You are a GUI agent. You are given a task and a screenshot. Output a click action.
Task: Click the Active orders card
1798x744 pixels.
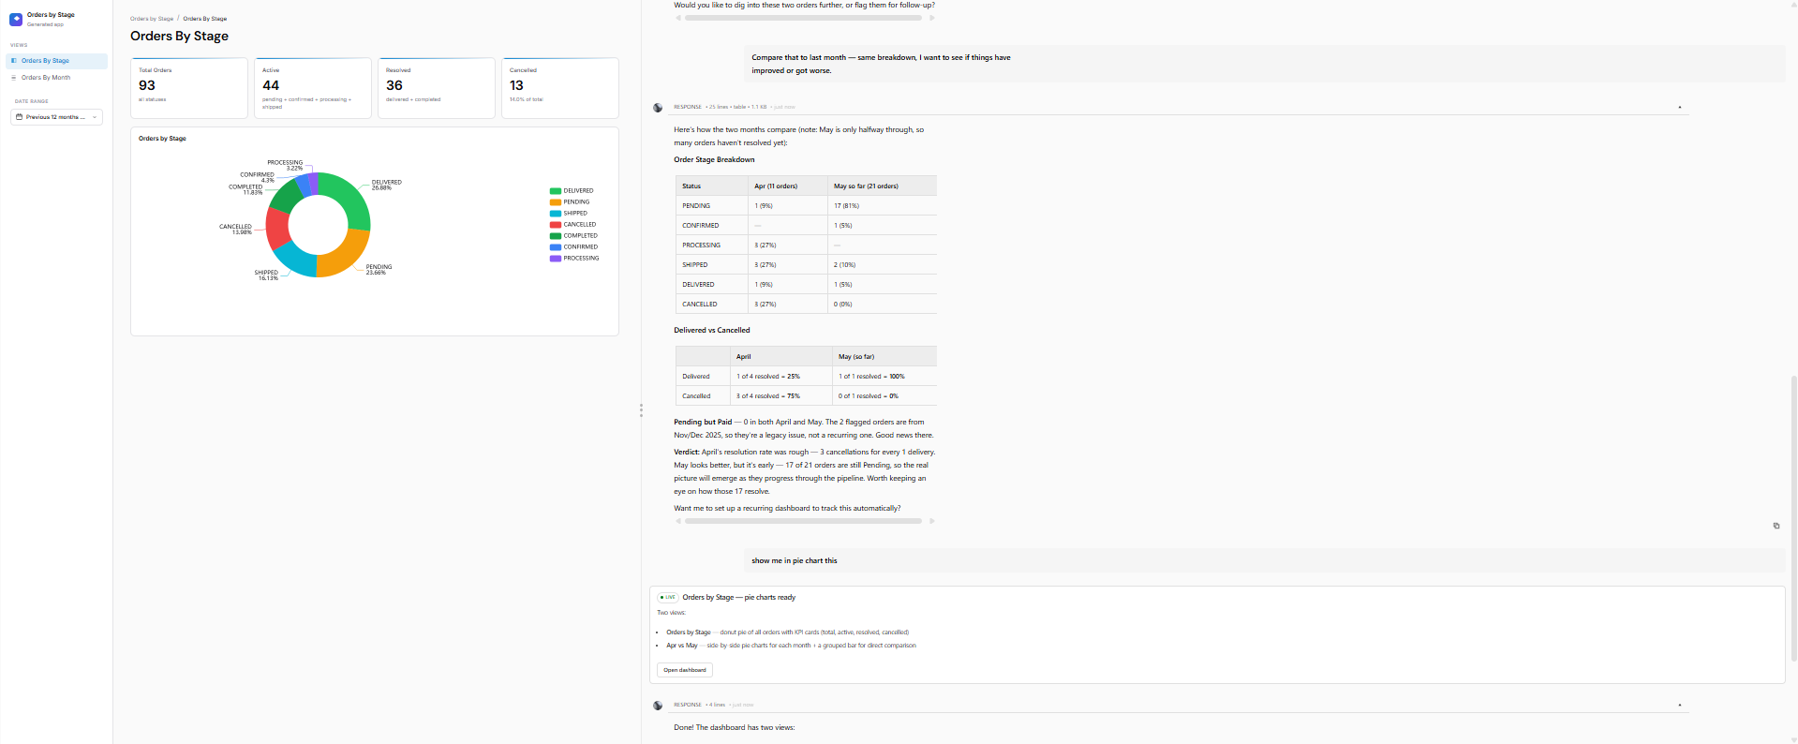(x=313, y=88)
